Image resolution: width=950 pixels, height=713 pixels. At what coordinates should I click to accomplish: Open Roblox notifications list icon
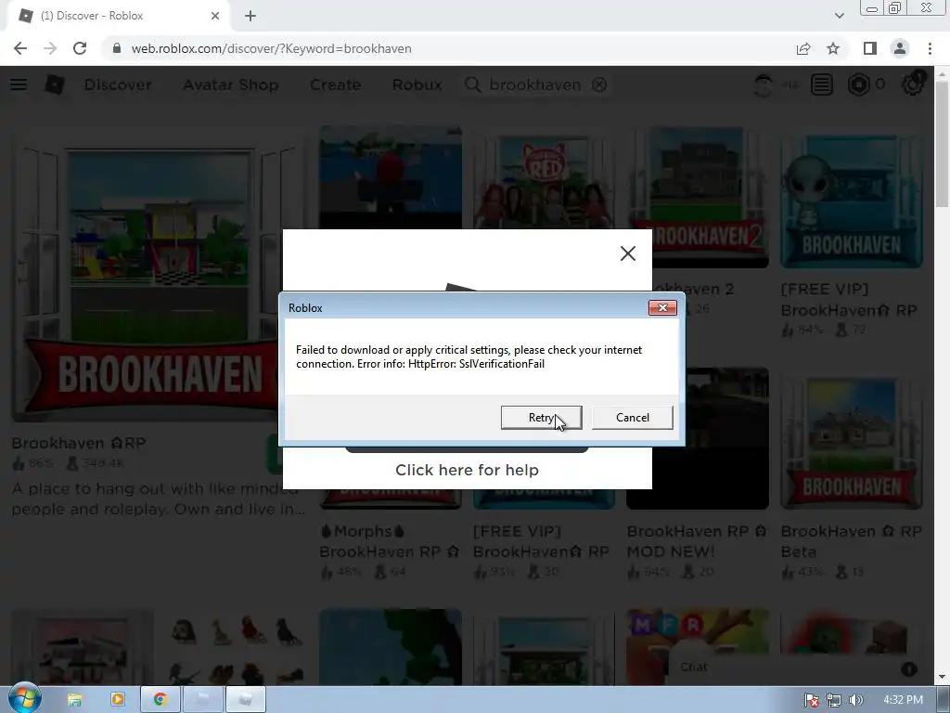click(x=822, y=84)
